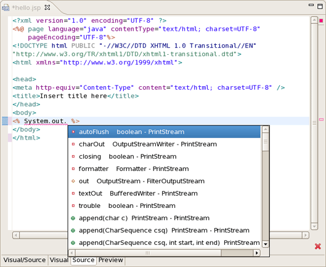Click the <body> opening tag line

click(24, 113)
